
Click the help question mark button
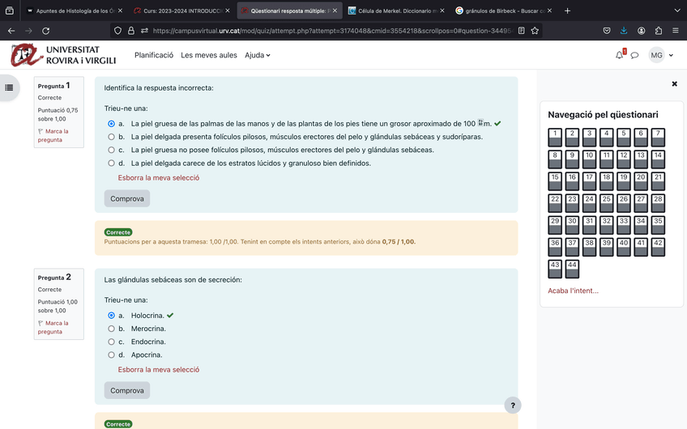(512, 405)
